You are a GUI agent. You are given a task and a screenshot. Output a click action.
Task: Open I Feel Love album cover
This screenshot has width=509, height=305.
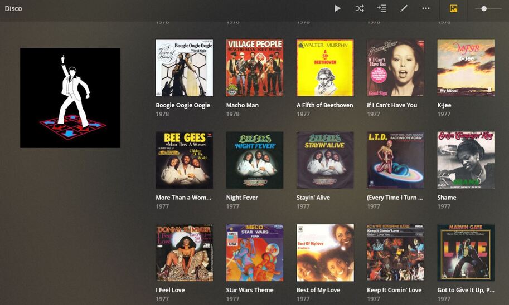point(185,253)
